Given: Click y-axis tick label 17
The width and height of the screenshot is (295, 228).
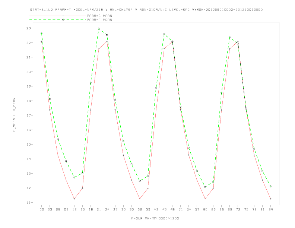Looking at the screenshot, I should pos(28,115).
